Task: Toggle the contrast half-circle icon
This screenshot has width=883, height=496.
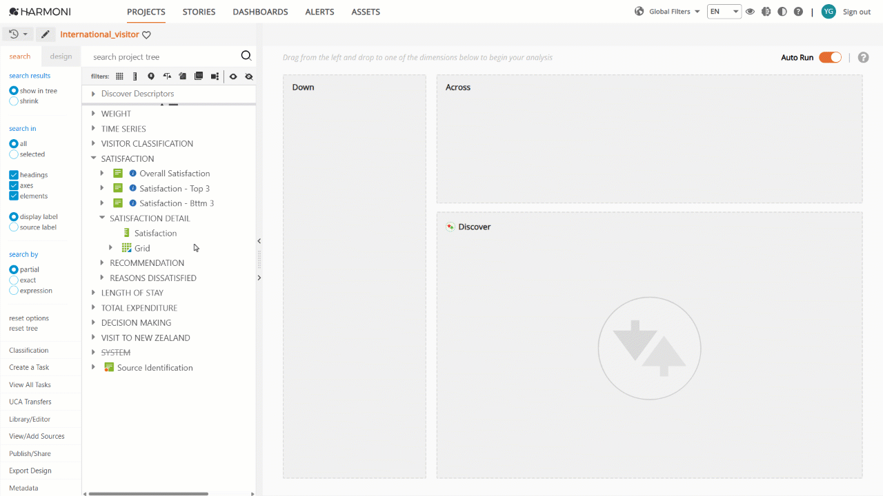Action: coord(782,12)
